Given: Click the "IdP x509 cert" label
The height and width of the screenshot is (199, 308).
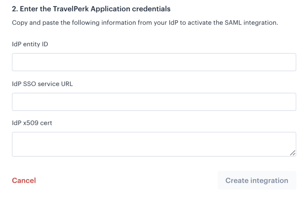Looking at the screenshot, I should click(32, 123).
